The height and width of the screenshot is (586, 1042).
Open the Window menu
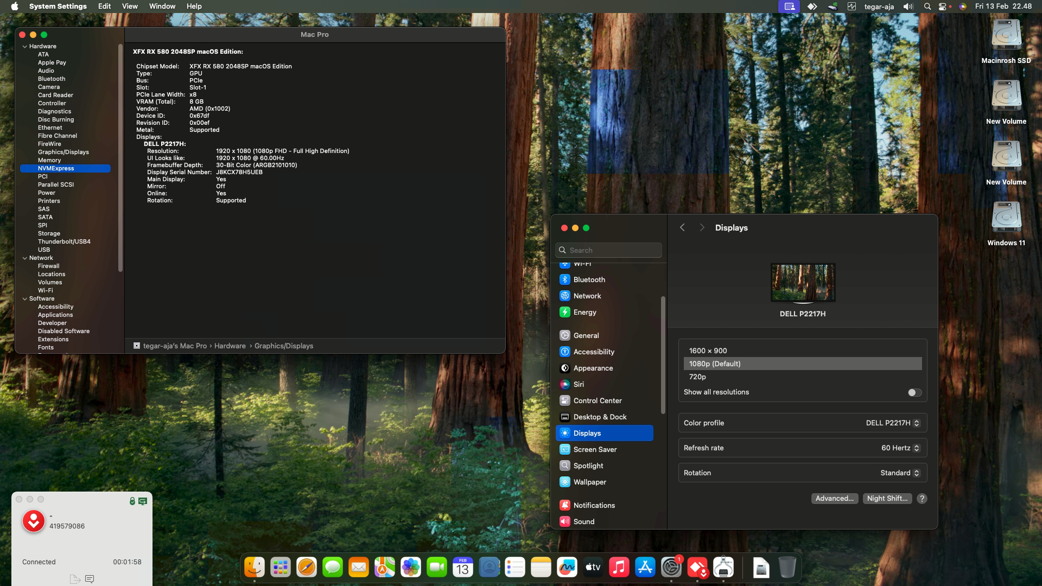coord(162,7)
